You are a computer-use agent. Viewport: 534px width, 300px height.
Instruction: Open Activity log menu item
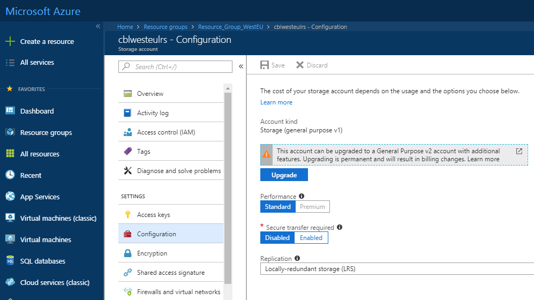tap(153, 113)
